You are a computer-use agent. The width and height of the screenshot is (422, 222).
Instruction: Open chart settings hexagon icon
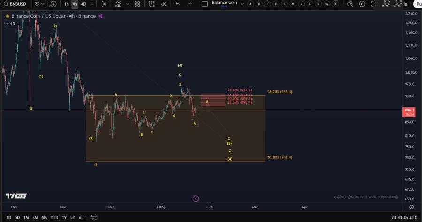click(x=362, y=4)
